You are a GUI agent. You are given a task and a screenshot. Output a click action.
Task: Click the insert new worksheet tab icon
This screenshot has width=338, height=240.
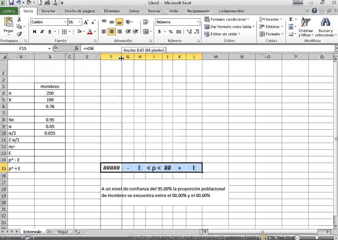coord(77,232)
